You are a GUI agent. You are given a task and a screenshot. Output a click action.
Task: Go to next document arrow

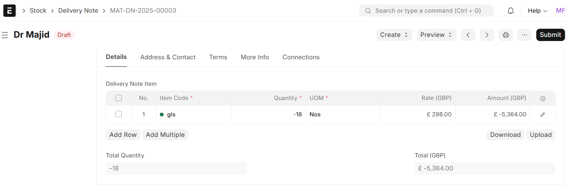coord(487,35)
